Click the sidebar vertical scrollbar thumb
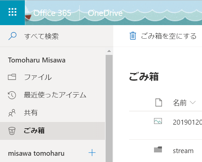The width and height of the screenshot is (202, 162). tap(109, 108)
